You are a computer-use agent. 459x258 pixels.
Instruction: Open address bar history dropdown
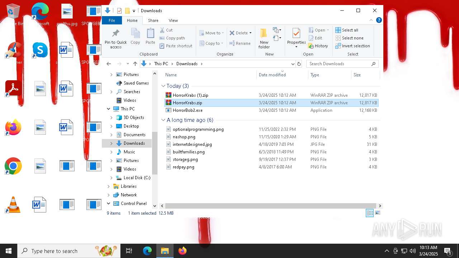point(293,64)
